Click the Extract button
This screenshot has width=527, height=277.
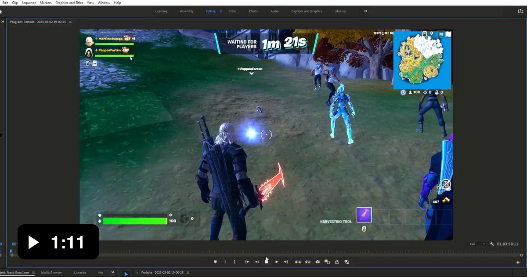pos(307,262)
